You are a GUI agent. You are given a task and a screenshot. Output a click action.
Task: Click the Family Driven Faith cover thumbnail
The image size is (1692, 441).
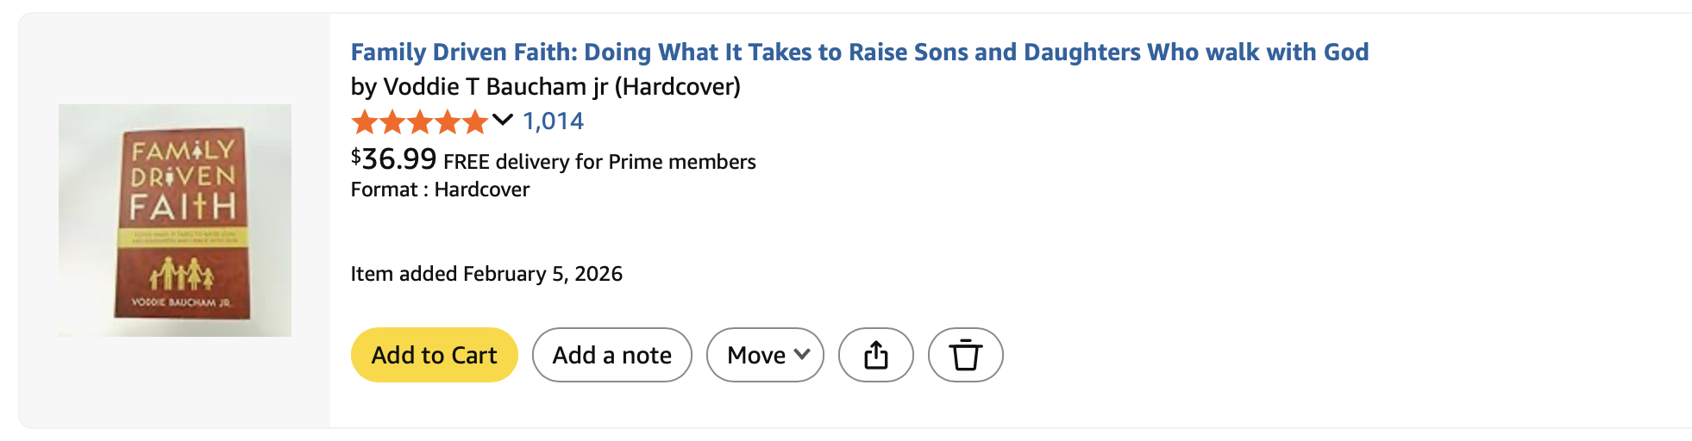(175, 220)
